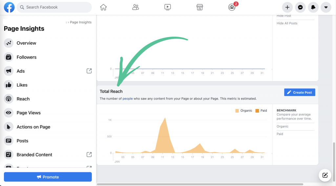Follow the 'people' link in description
This screenshot has width=336, height=186.
coord(128,99)
